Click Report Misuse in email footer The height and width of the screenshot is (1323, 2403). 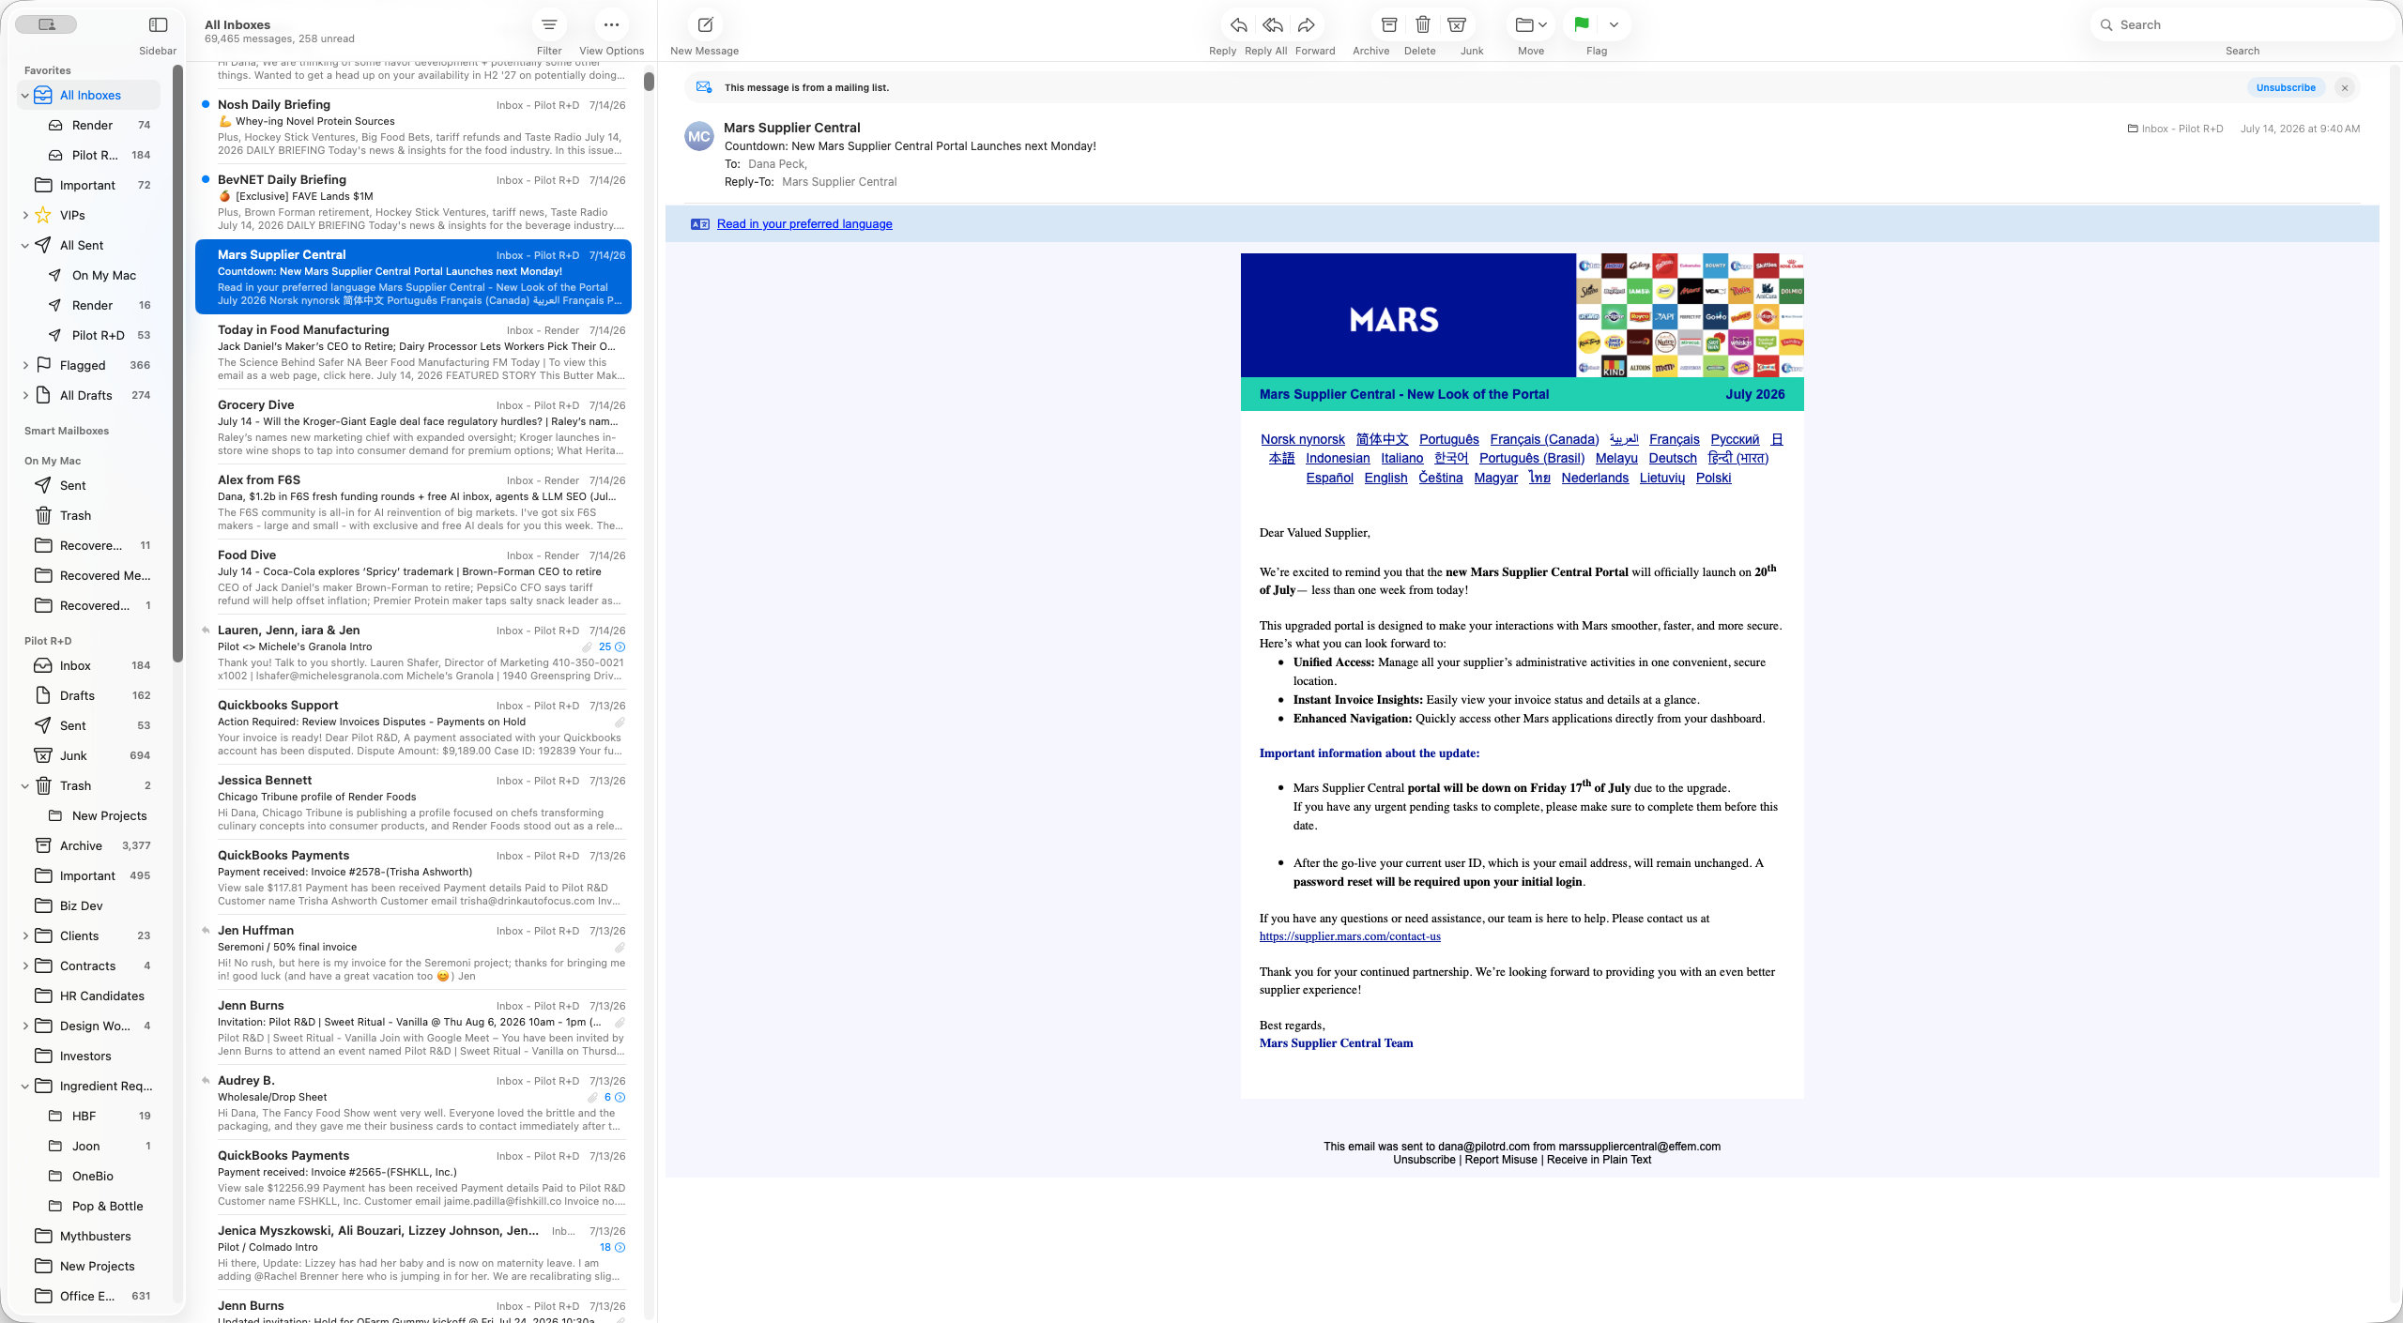pos(1501,1161)
